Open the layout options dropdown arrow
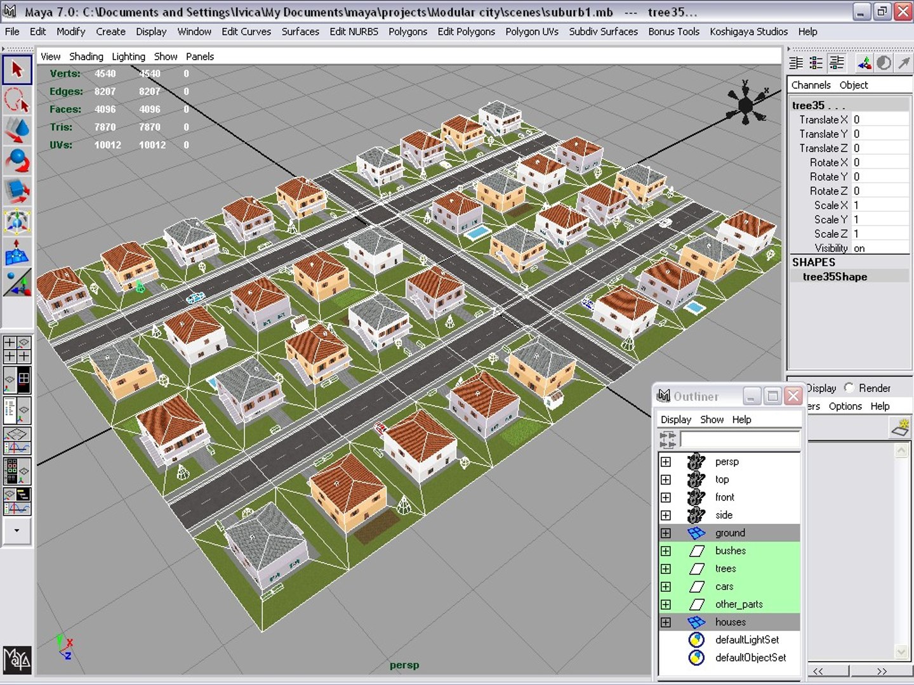The width and height of the screenshot is (914, 685). [17, 530]
